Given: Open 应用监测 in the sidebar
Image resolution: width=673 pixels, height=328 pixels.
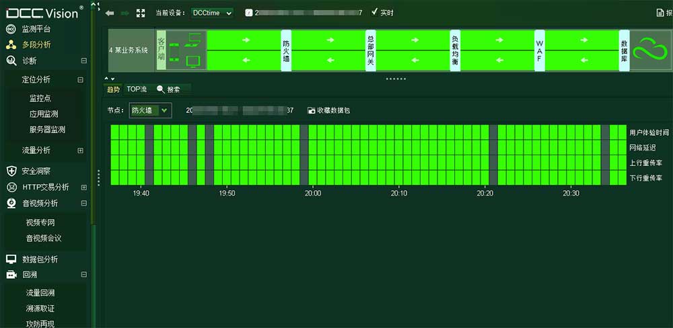Looking at the screenshot, I should pos(44,114).
